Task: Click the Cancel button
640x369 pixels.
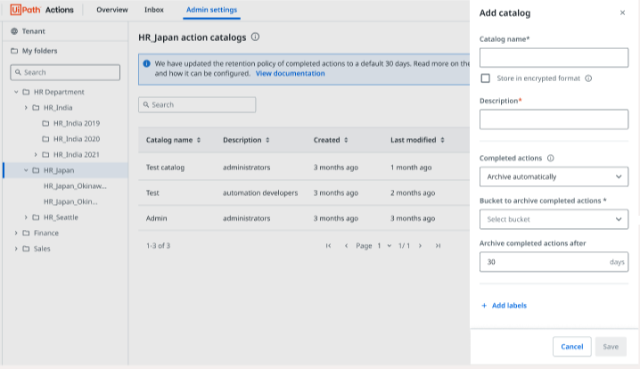Action: coord(572,347)
